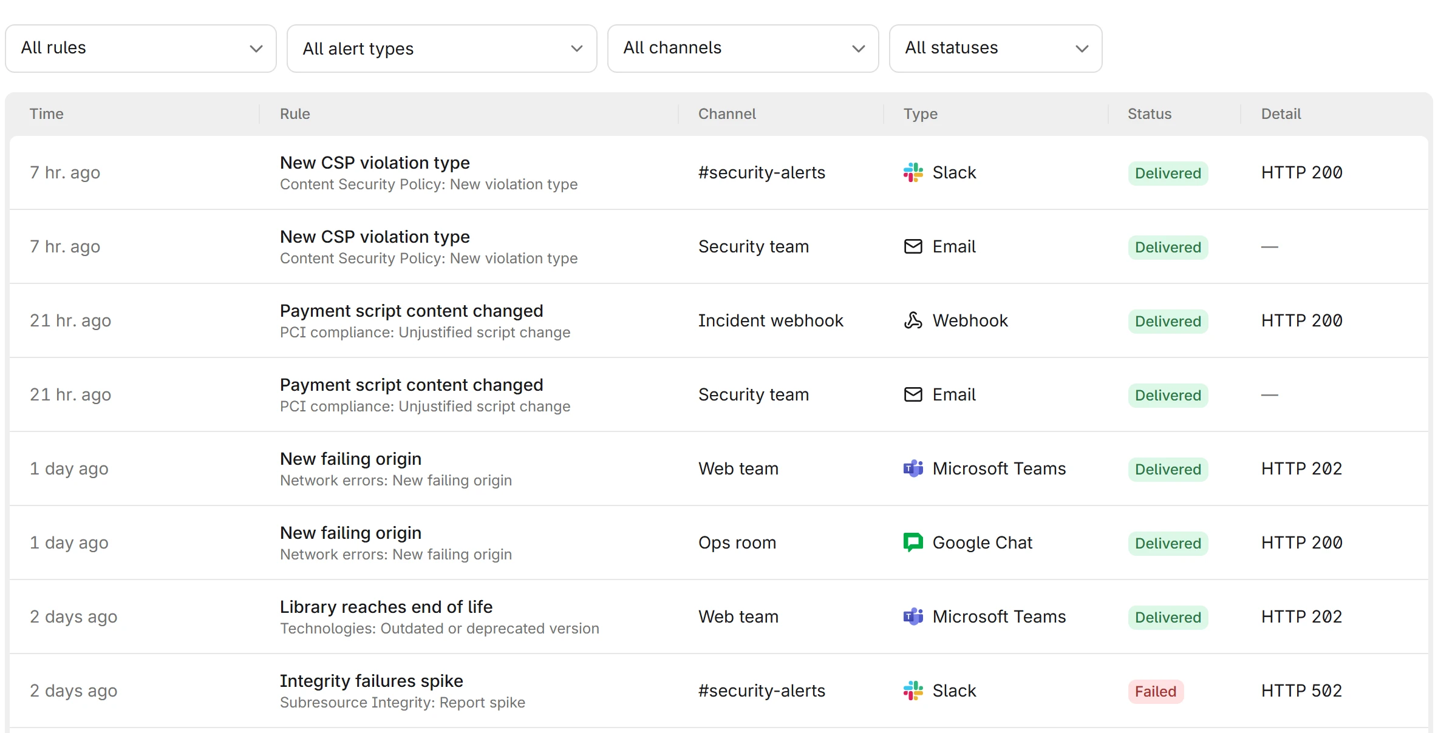Select the Integrity failures spike rule title
The width and height of the screenshot is (1438, 733).
pyautogui.click(x=372, y=681)
